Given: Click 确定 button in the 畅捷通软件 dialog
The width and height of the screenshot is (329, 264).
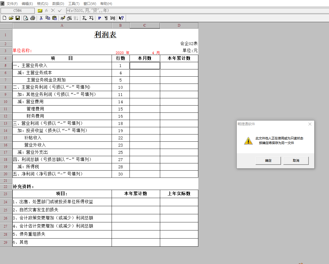Looking at the screenshot, I should click(268, 160).
